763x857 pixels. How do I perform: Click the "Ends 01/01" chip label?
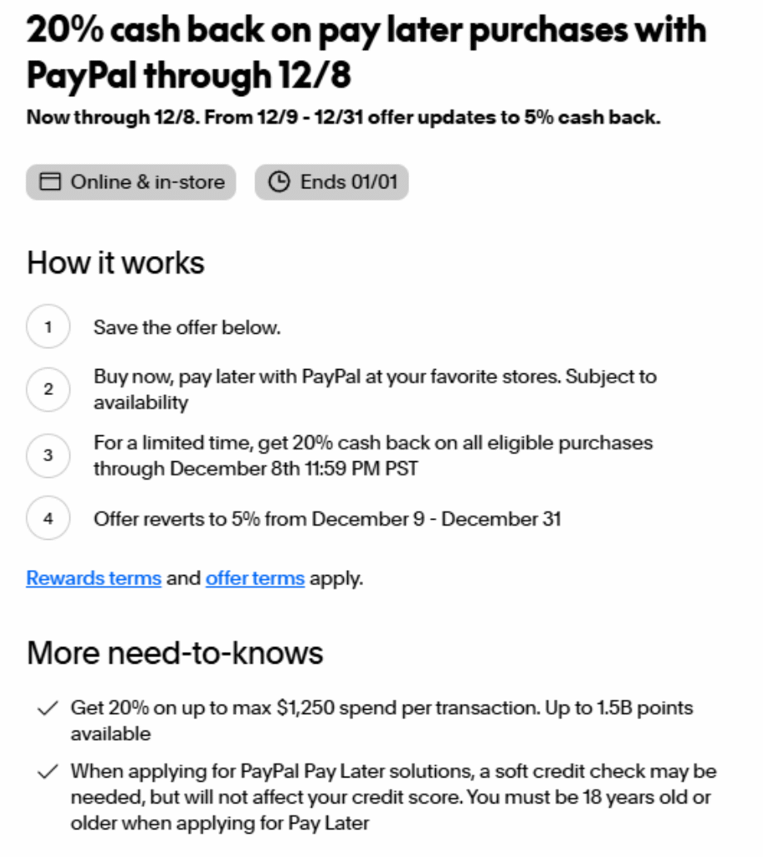(x=348, y=182)
